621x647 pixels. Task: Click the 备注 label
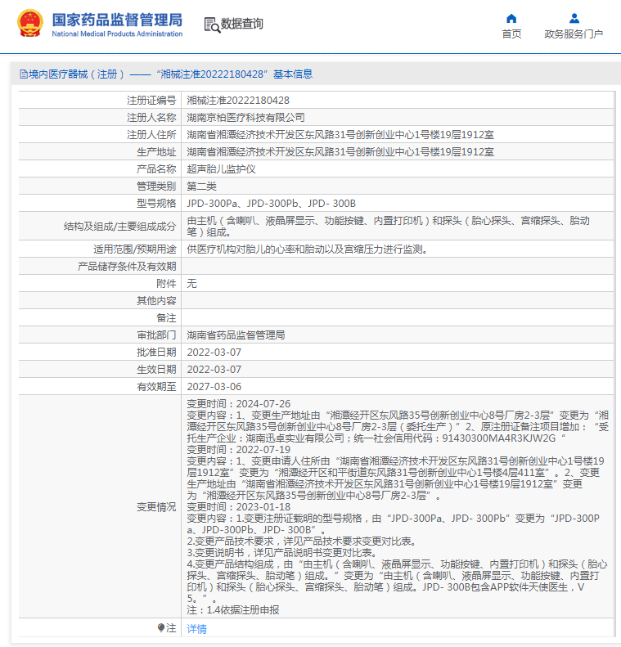[166, 318]
